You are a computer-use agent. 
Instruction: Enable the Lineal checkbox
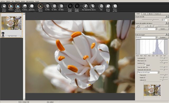coord(145,65)
